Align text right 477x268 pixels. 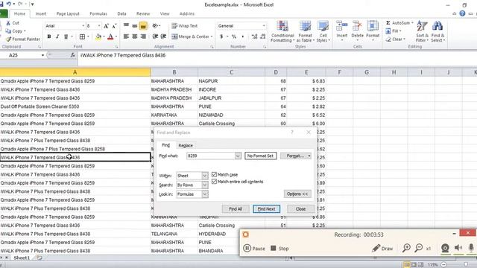[143, 36]
